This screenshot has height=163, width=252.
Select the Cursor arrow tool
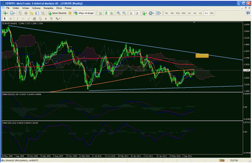(x=5, y=19)
